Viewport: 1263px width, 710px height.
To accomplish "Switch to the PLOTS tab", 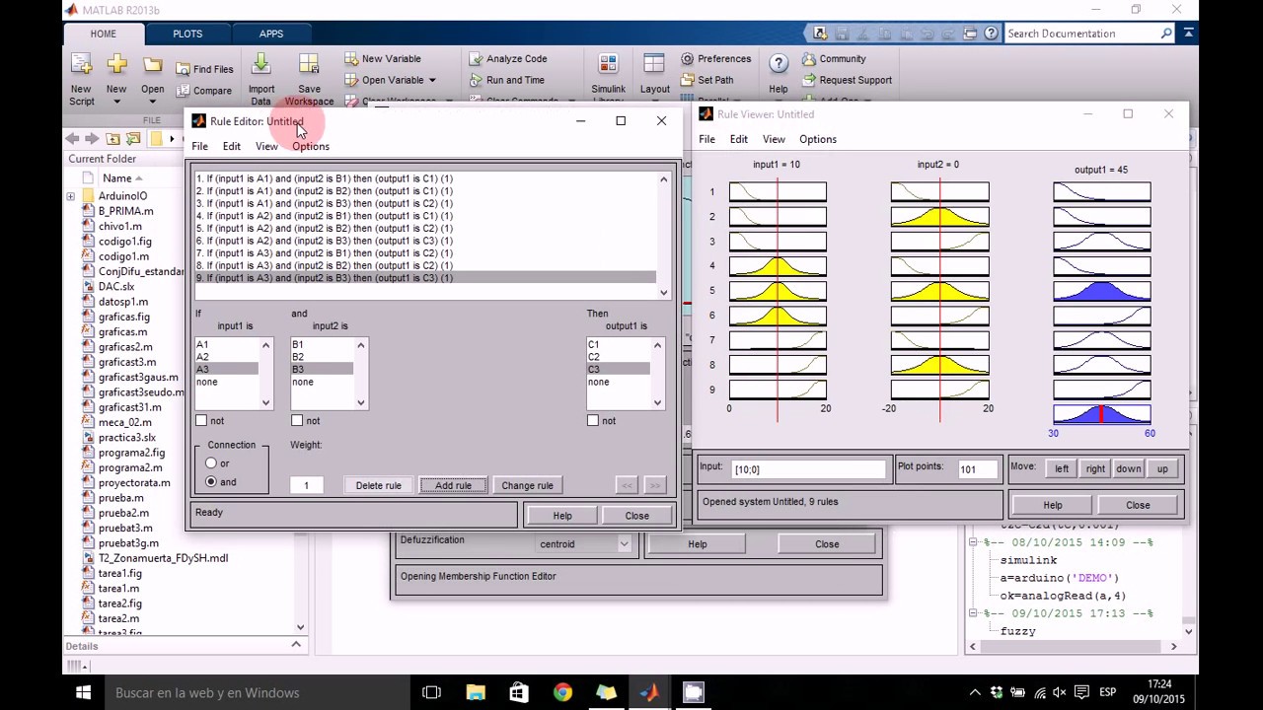I will pyautogui.click(x=187, y=34).
